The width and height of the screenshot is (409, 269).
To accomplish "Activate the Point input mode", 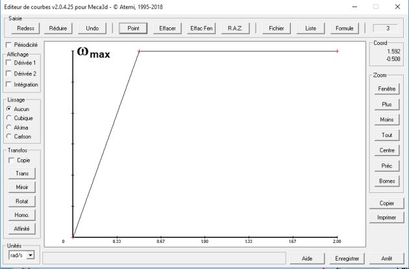I will coord(133,28).
